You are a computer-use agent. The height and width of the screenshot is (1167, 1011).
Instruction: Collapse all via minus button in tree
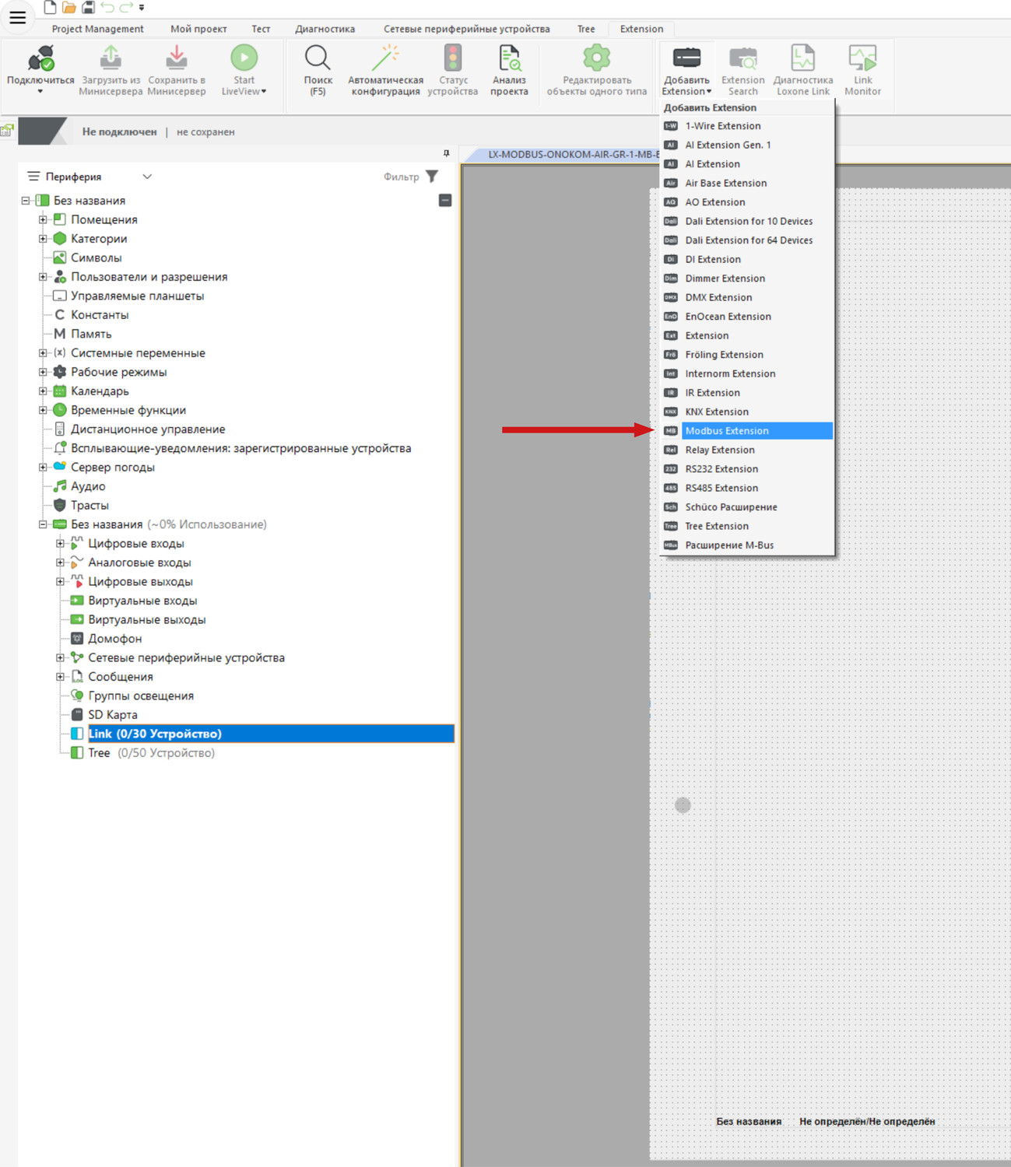(445, 201)
